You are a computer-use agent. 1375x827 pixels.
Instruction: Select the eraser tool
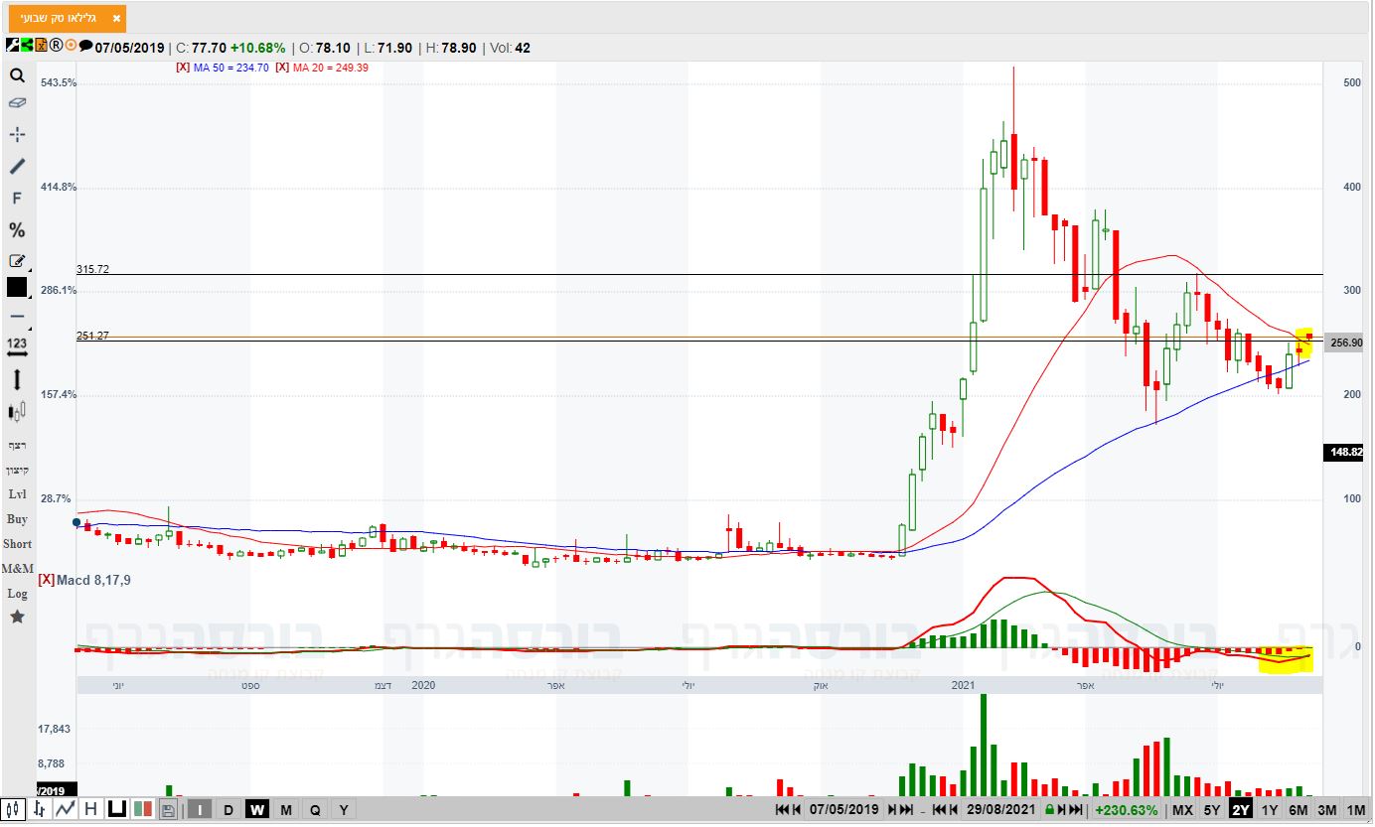tap(17, 102)
